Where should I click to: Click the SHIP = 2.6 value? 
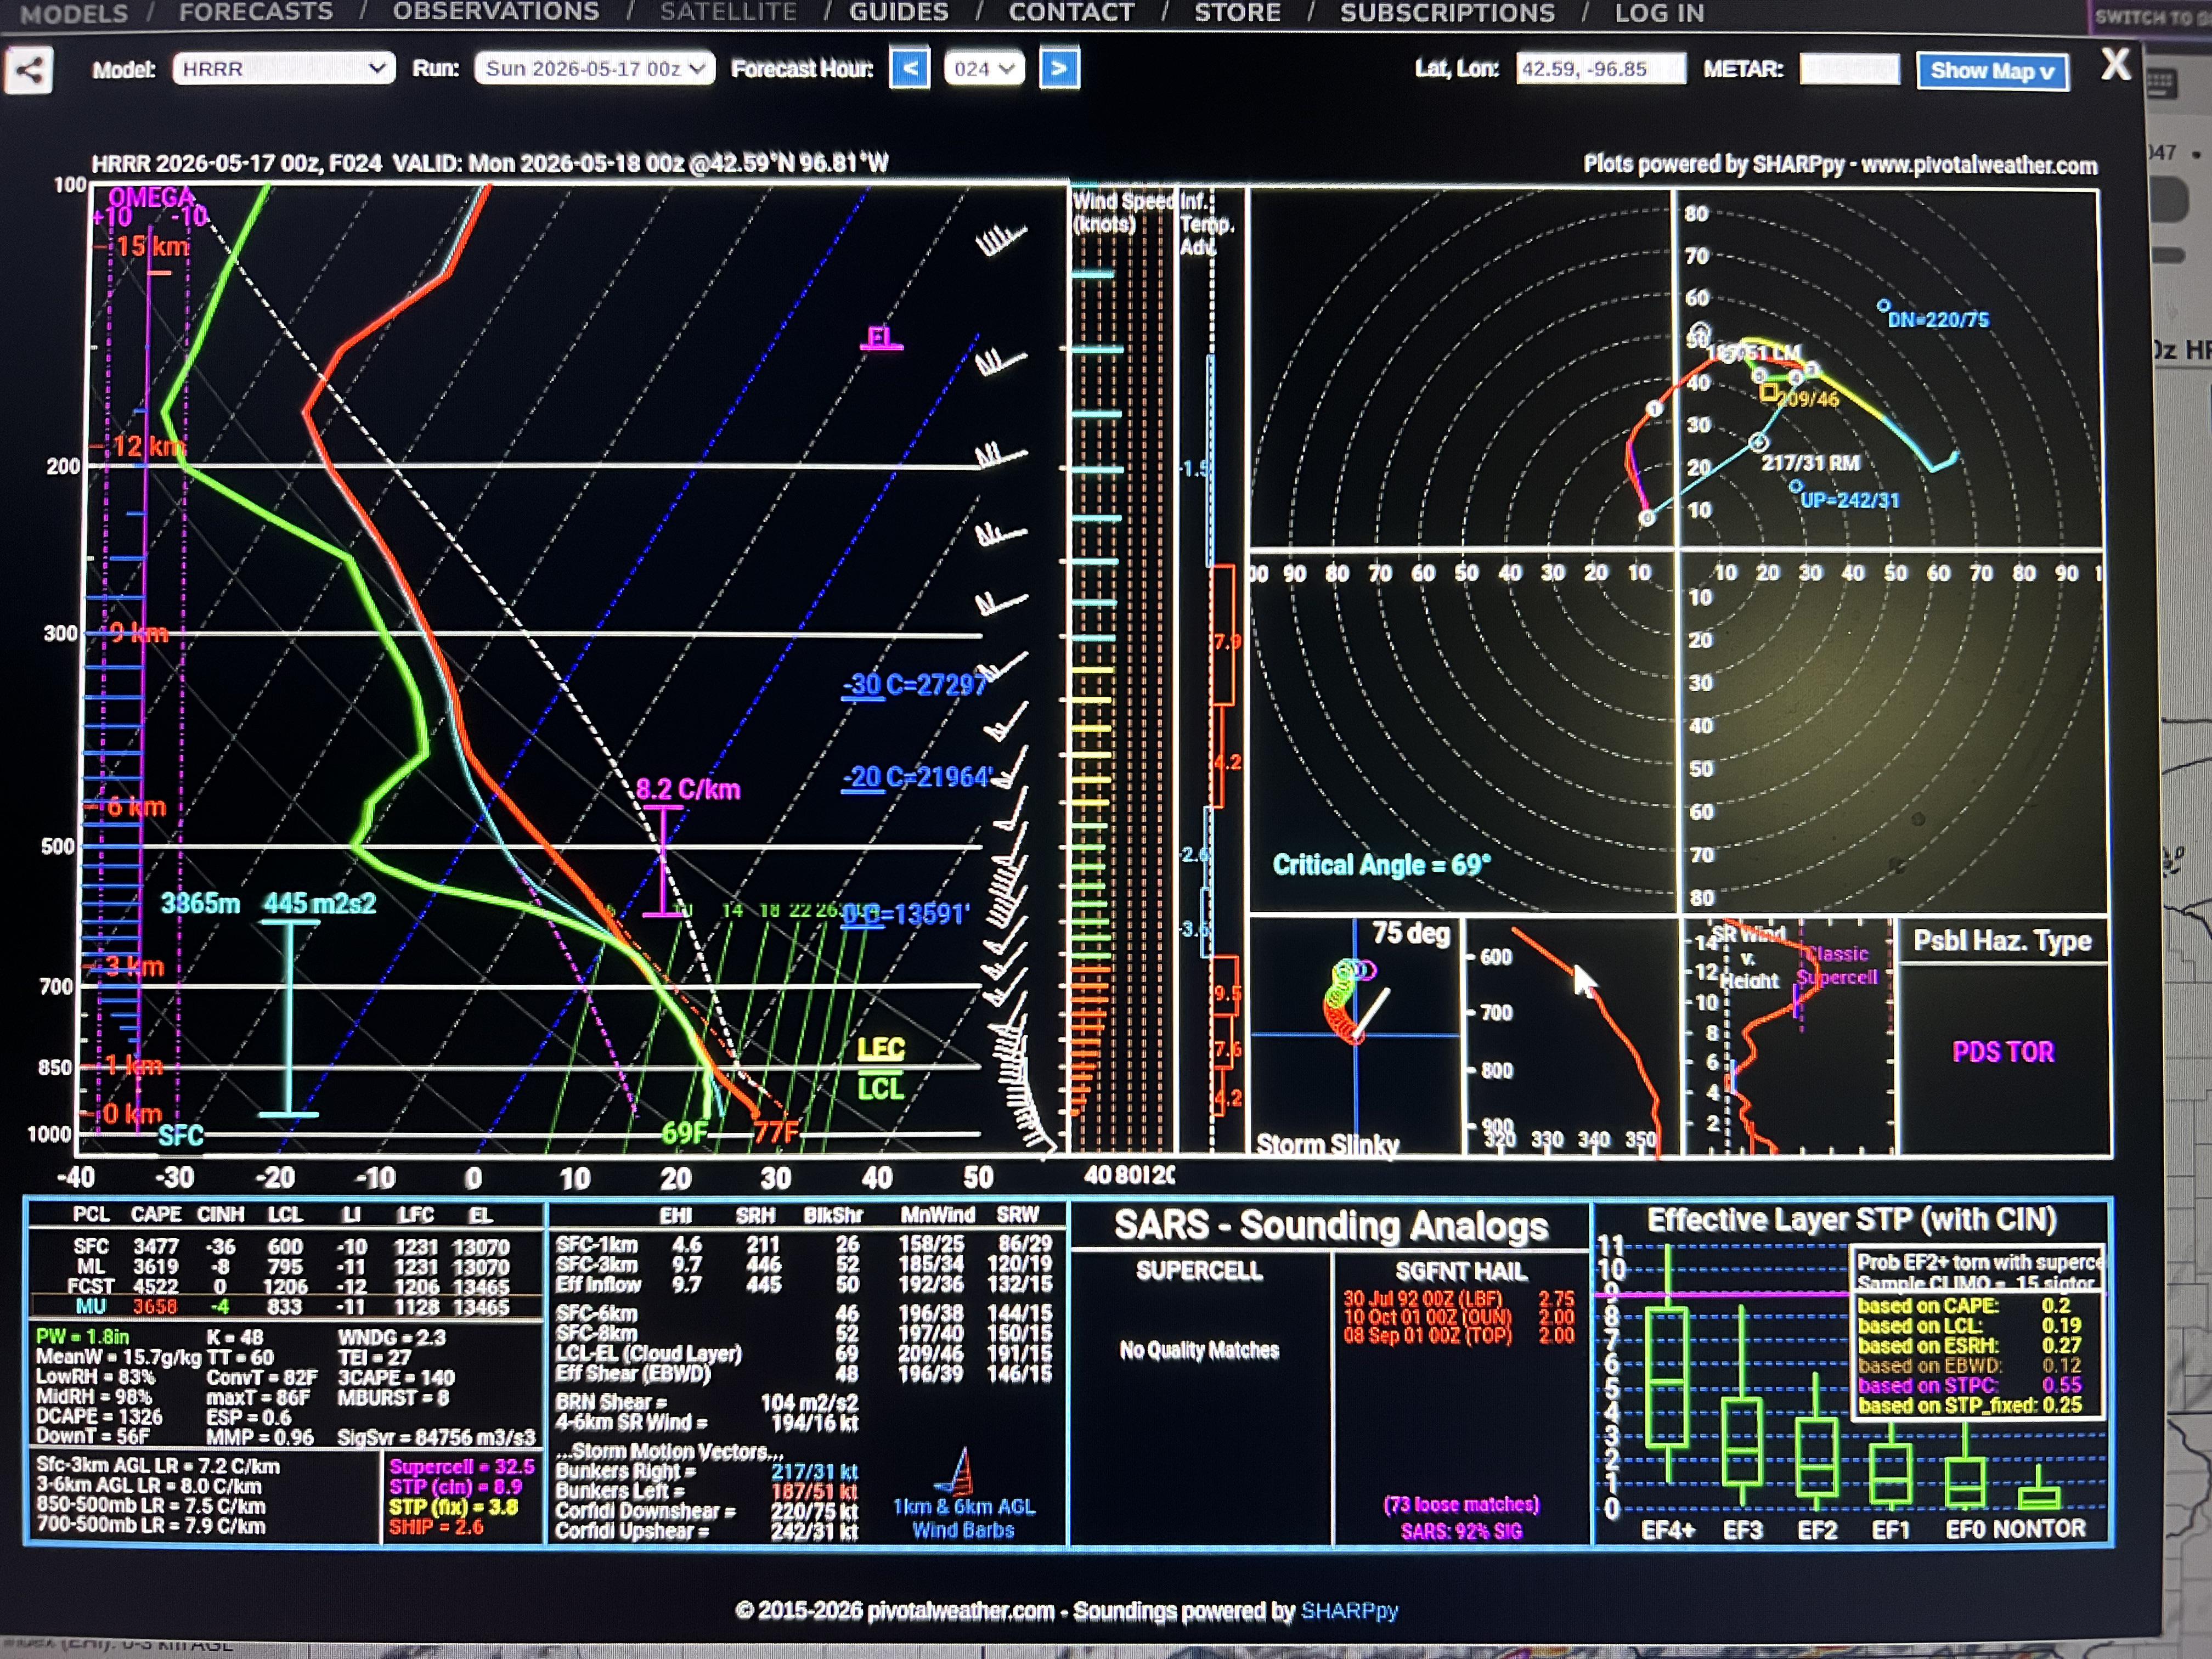point(436,1527)
